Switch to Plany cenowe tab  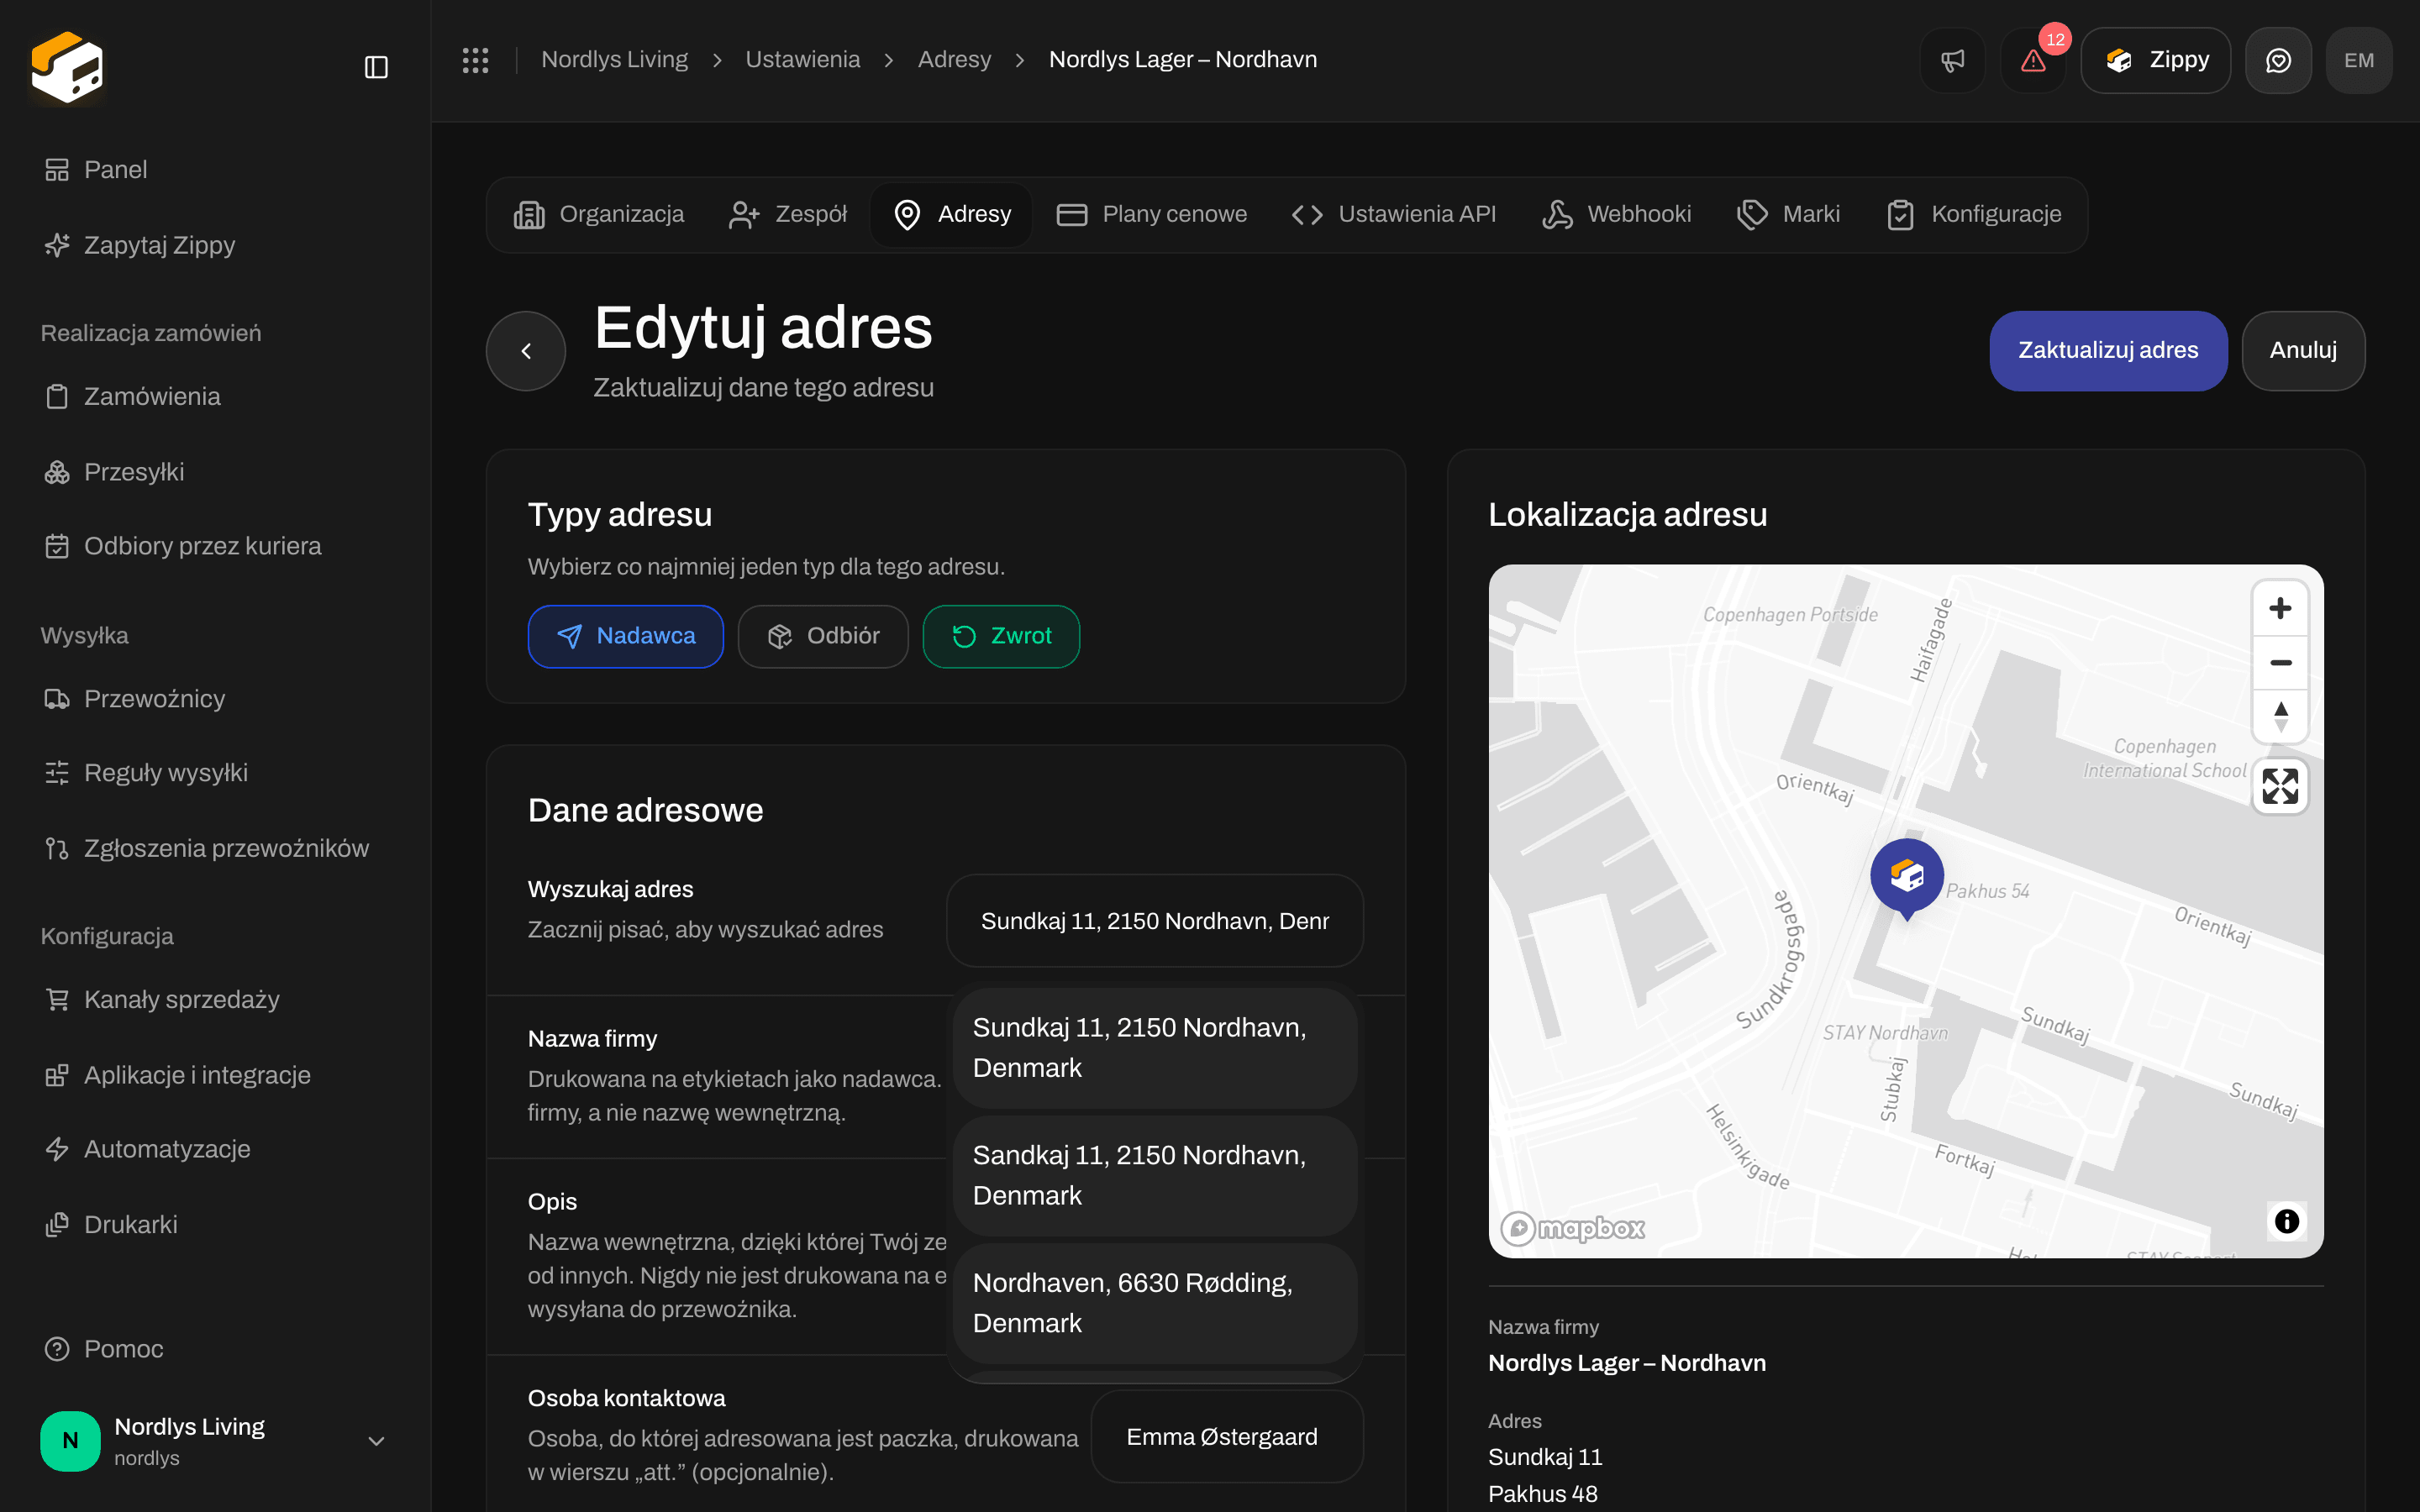[1152, 214]
